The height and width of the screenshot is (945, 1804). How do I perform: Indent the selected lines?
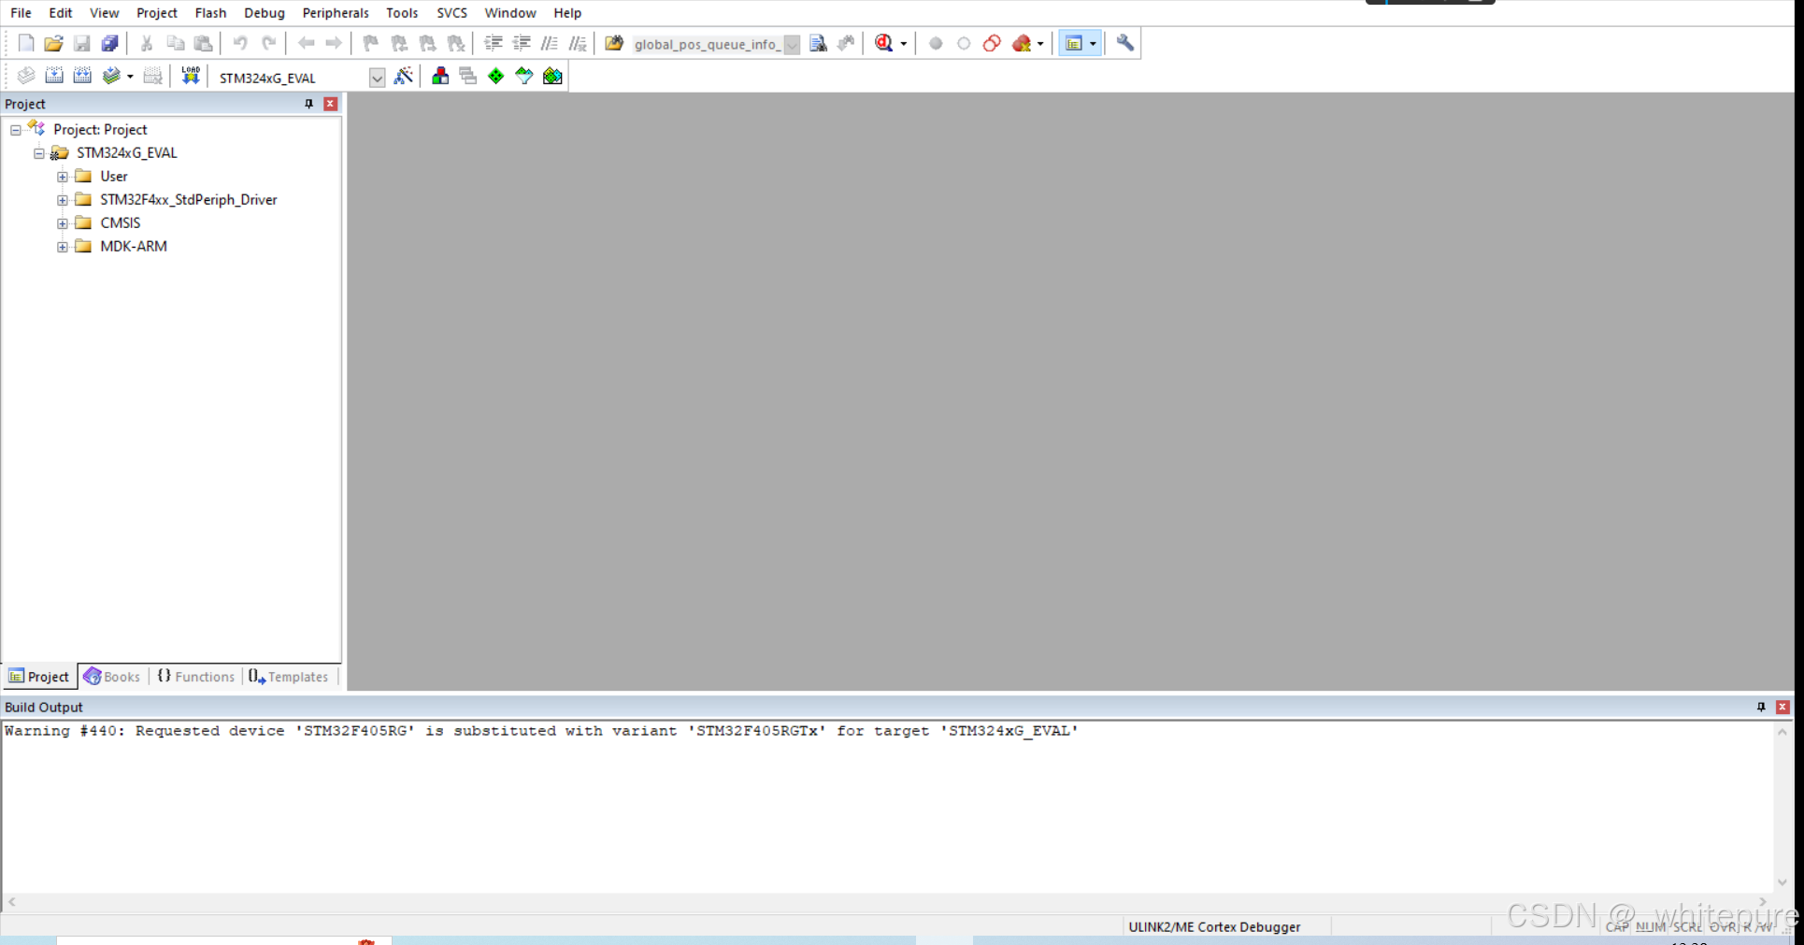point(494,43)
